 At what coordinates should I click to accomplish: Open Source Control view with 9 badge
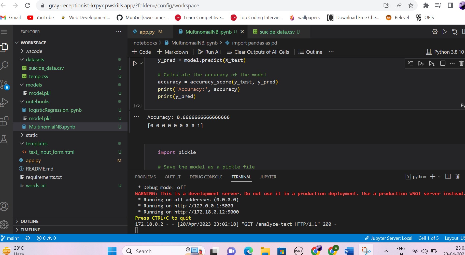4,84
